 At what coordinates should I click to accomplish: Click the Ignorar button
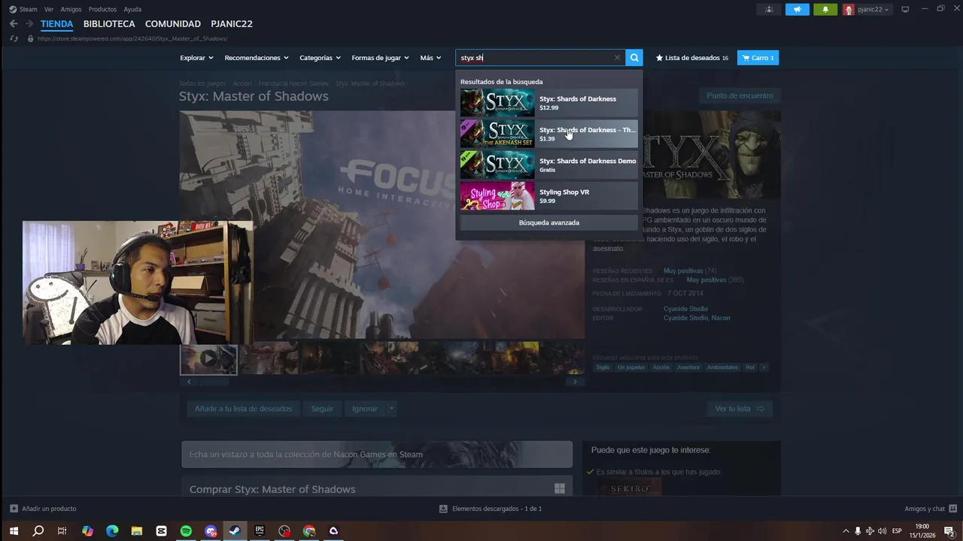click(x=365, y=409)
